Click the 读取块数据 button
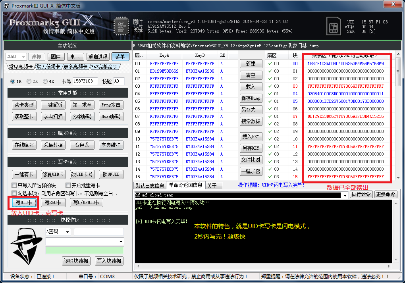 [x=76, y=261]
